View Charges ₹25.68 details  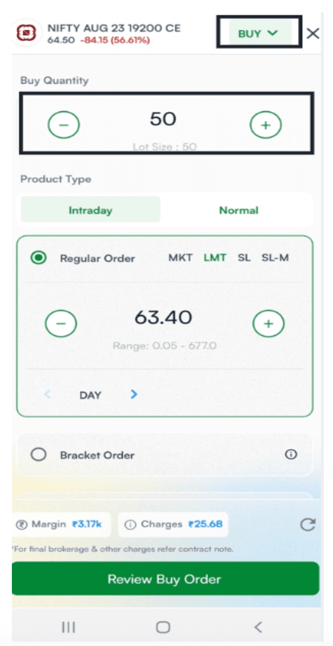(173, 524)
